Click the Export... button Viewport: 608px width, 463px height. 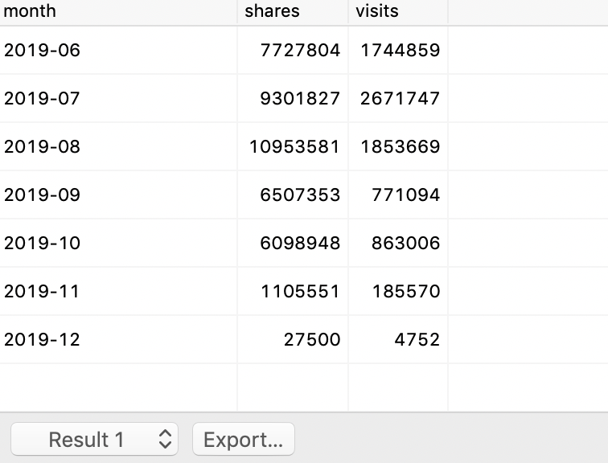click(x=243, y=440)
